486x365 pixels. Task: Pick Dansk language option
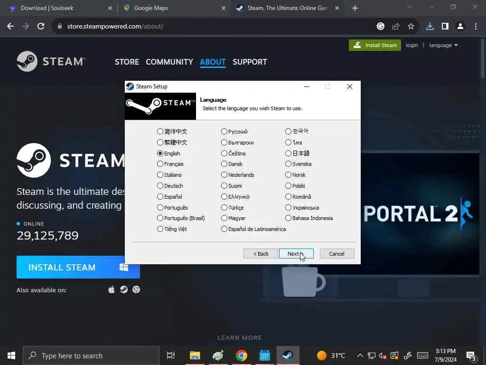pyautogui.click(x=224, y=164)
